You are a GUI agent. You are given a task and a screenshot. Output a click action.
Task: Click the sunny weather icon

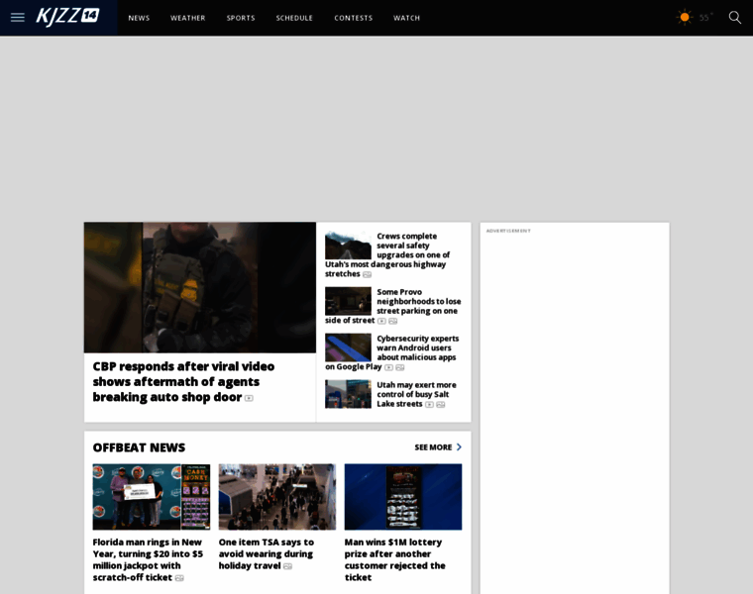685,18
